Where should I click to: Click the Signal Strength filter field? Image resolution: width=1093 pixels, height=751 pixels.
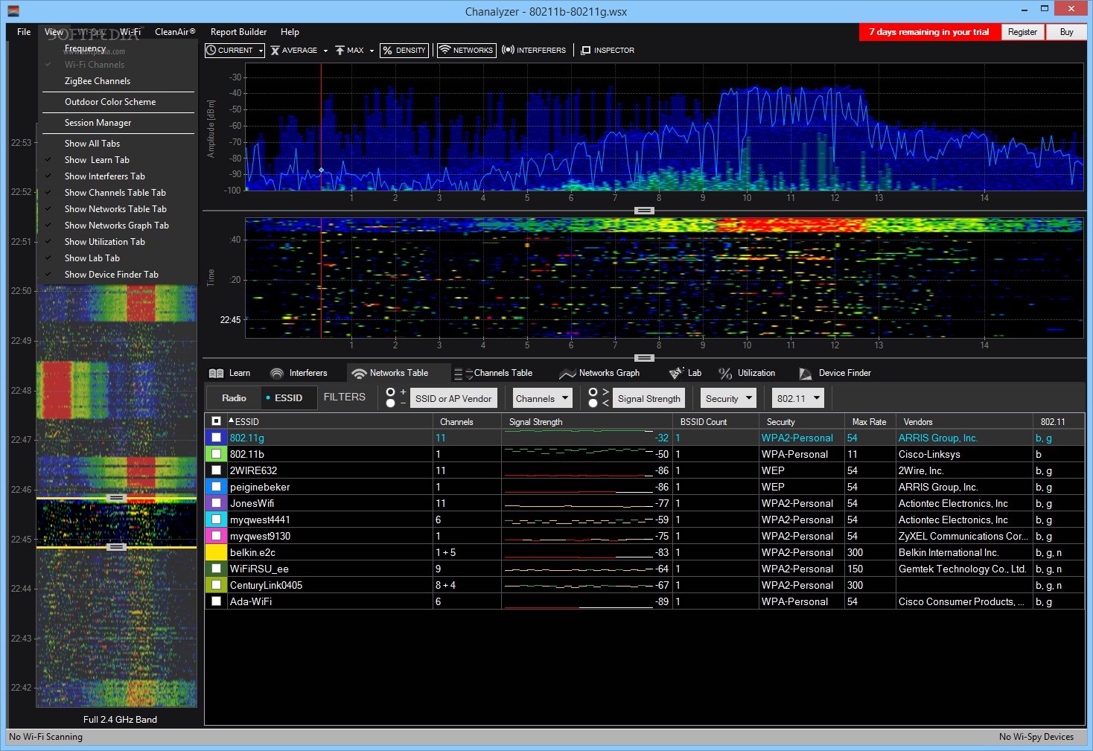[649, 398]
